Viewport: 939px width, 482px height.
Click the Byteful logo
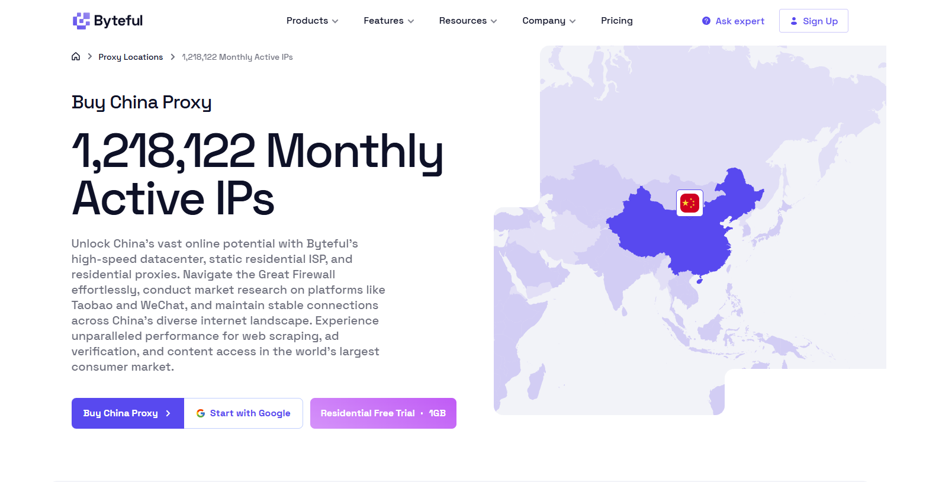pyautogui.click(x=108, y=21)
